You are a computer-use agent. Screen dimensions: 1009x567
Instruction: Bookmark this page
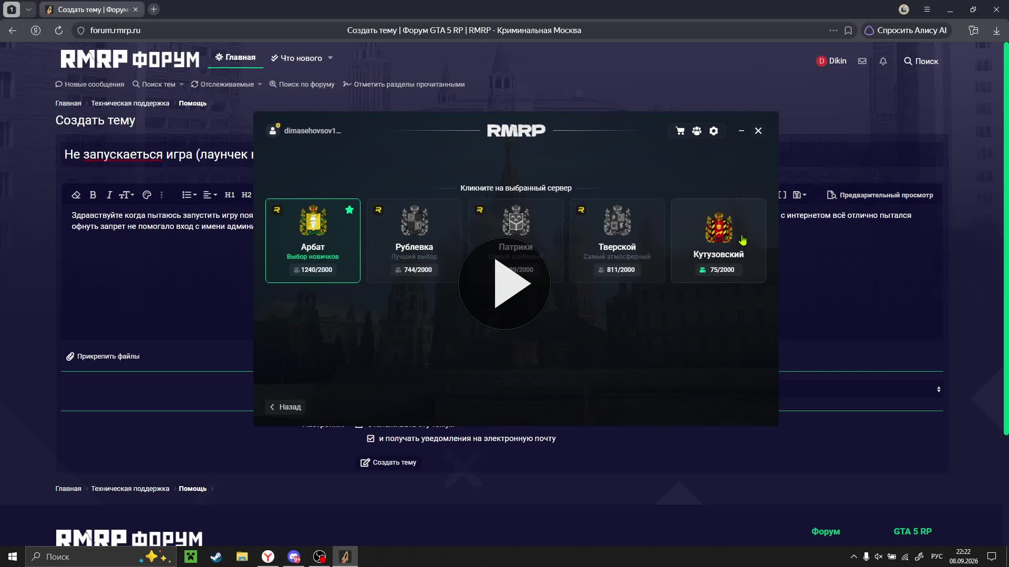848,30
